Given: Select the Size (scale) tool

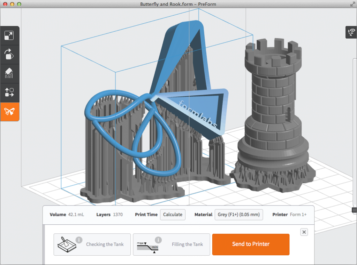Looking at the screenshot, I should point(9,35).
